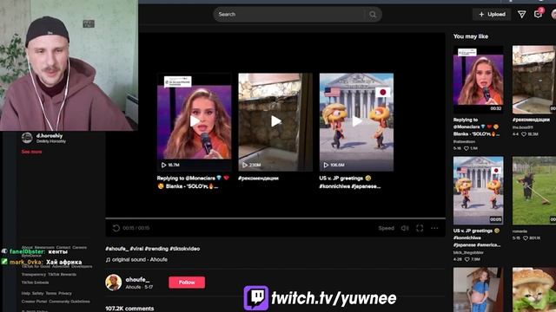This screenshot has width=556, height=312.
Task: Open the inbox notifications icon
Action: (x=538, y=14)
